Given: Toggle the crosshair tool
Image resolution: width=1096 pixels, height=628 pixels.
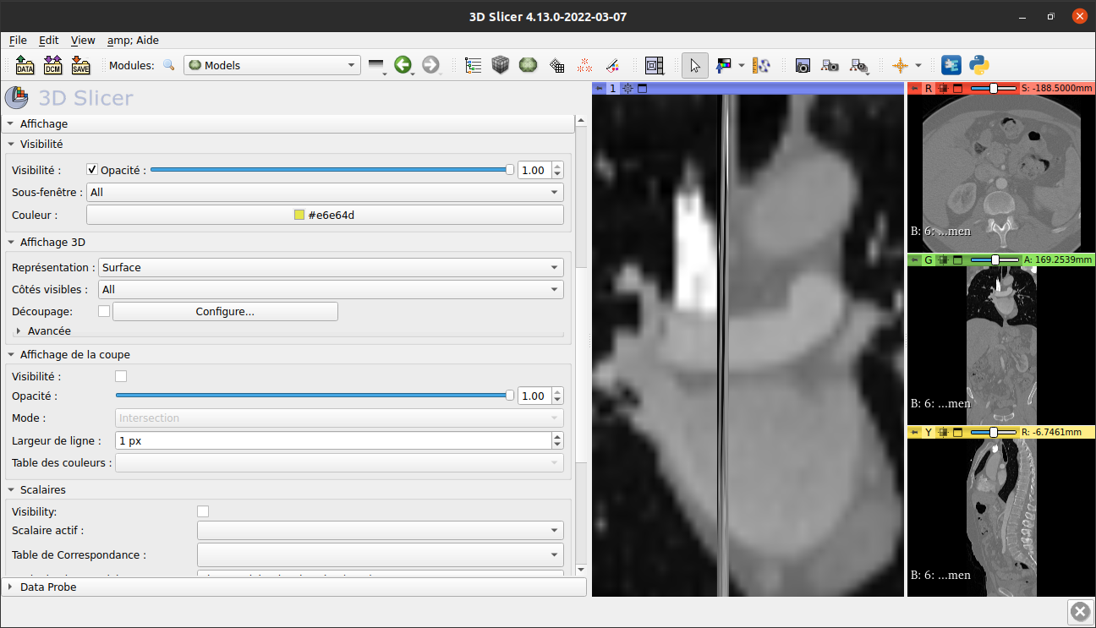Looking at the screenshot, I should click(x=901, y=65).
